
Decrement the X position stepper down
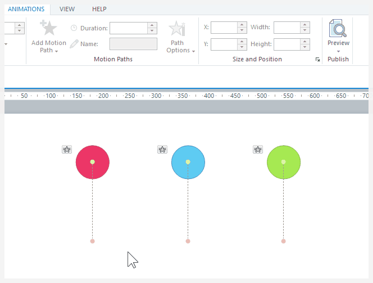point(242,30)
